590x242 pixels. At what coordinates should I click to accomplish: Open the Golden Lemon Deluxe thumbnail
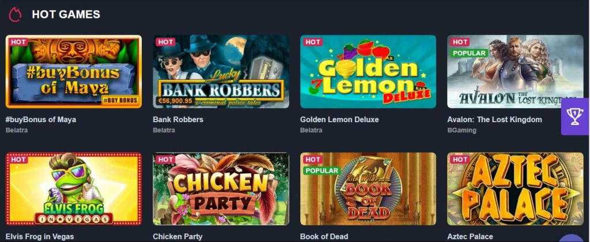pyautogui.click(x=368, y=71)
